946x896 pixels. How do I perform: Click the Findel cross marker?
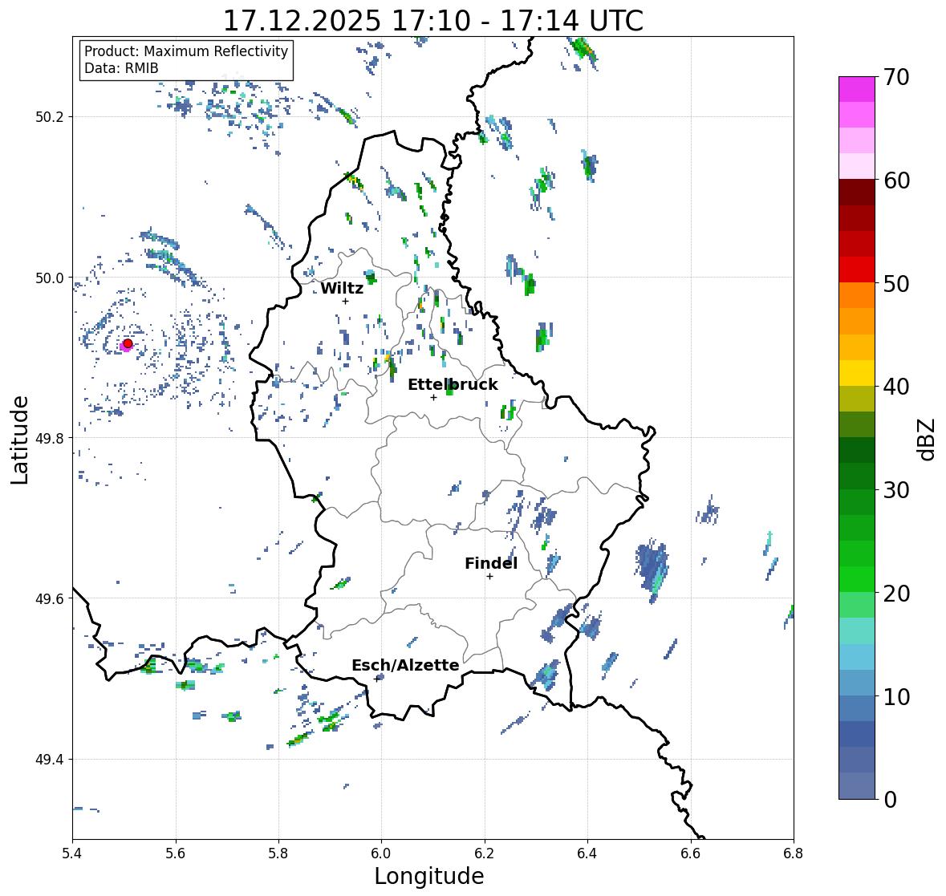coord(490,577)
